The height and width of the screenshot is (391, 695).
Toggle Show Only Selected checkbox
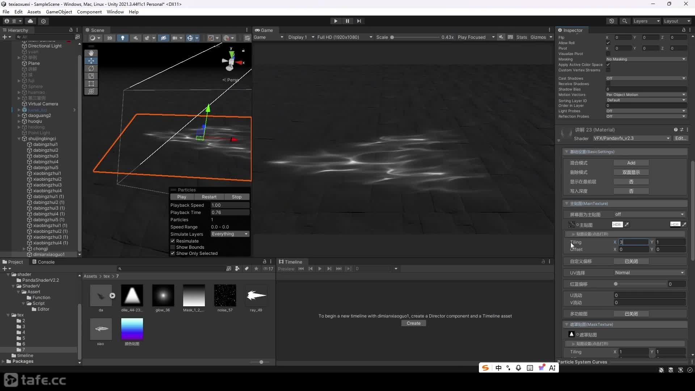(x=173, y=253)
